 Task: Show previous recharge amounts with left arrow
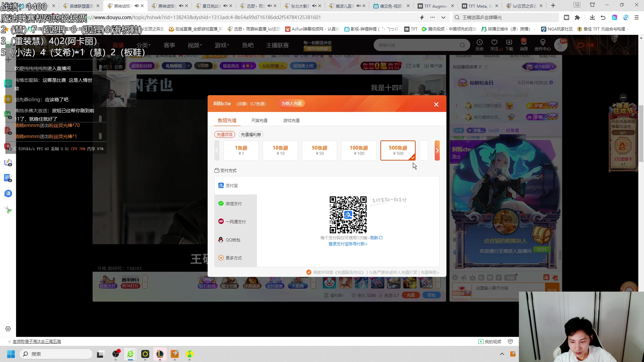point(217,150)
